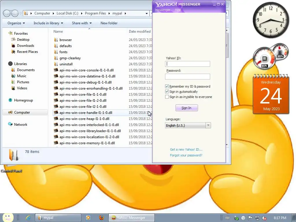Click the Back arrow in Explorer
Image resolution: width=296 pixels, height=222 pixels.
(7, 13)
